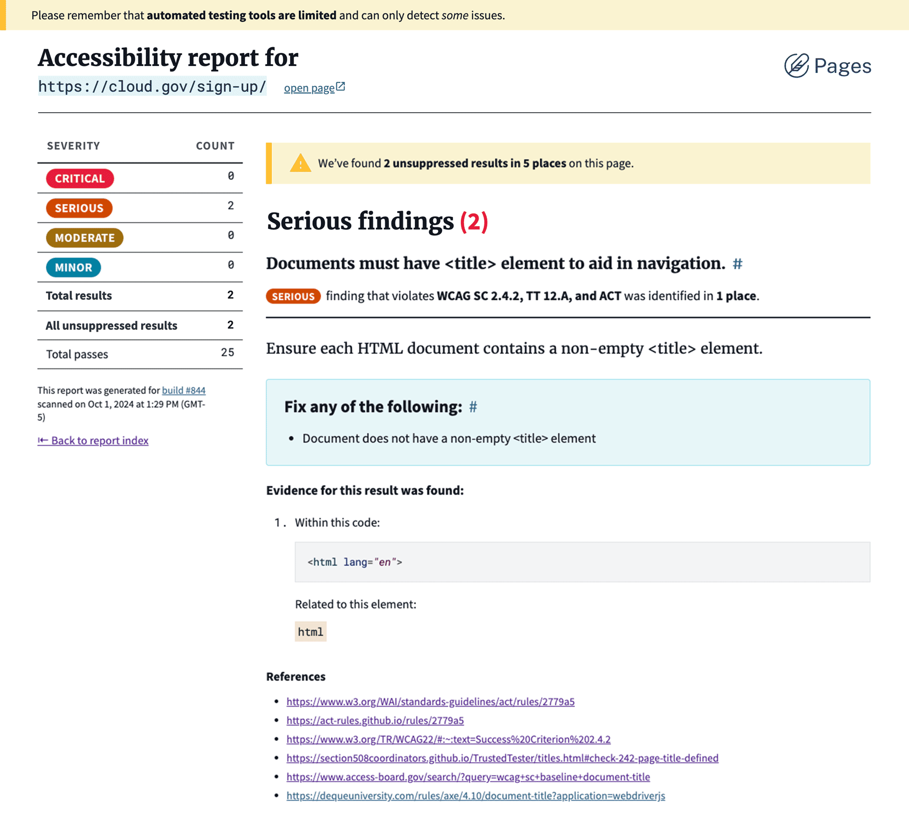
Task: Click the html element selector tag
Action: [310, 632]
